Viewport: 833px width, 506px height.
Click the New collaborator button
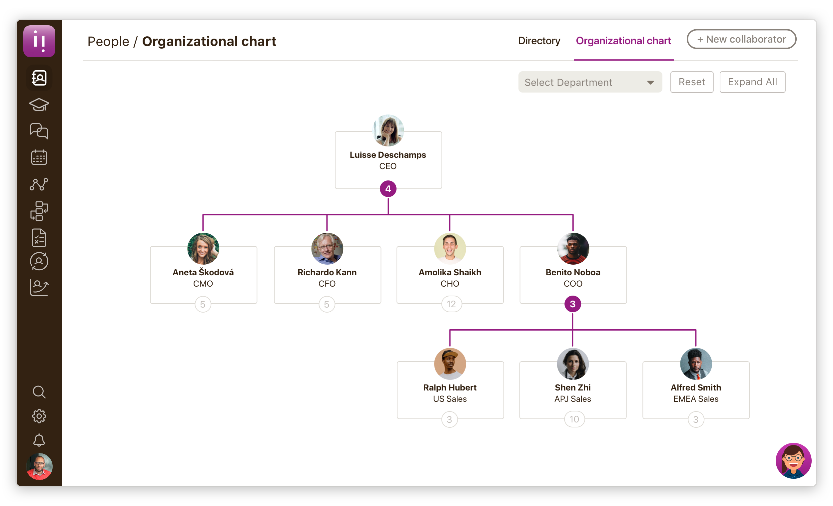(x=741, y=39)
